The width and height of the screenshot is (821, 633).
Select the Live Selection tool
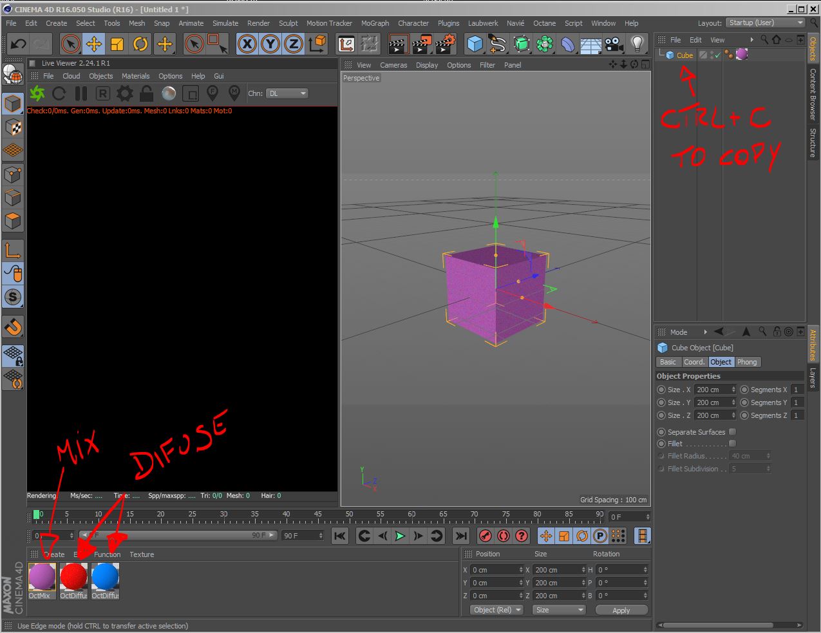click(x=71, y=44)
